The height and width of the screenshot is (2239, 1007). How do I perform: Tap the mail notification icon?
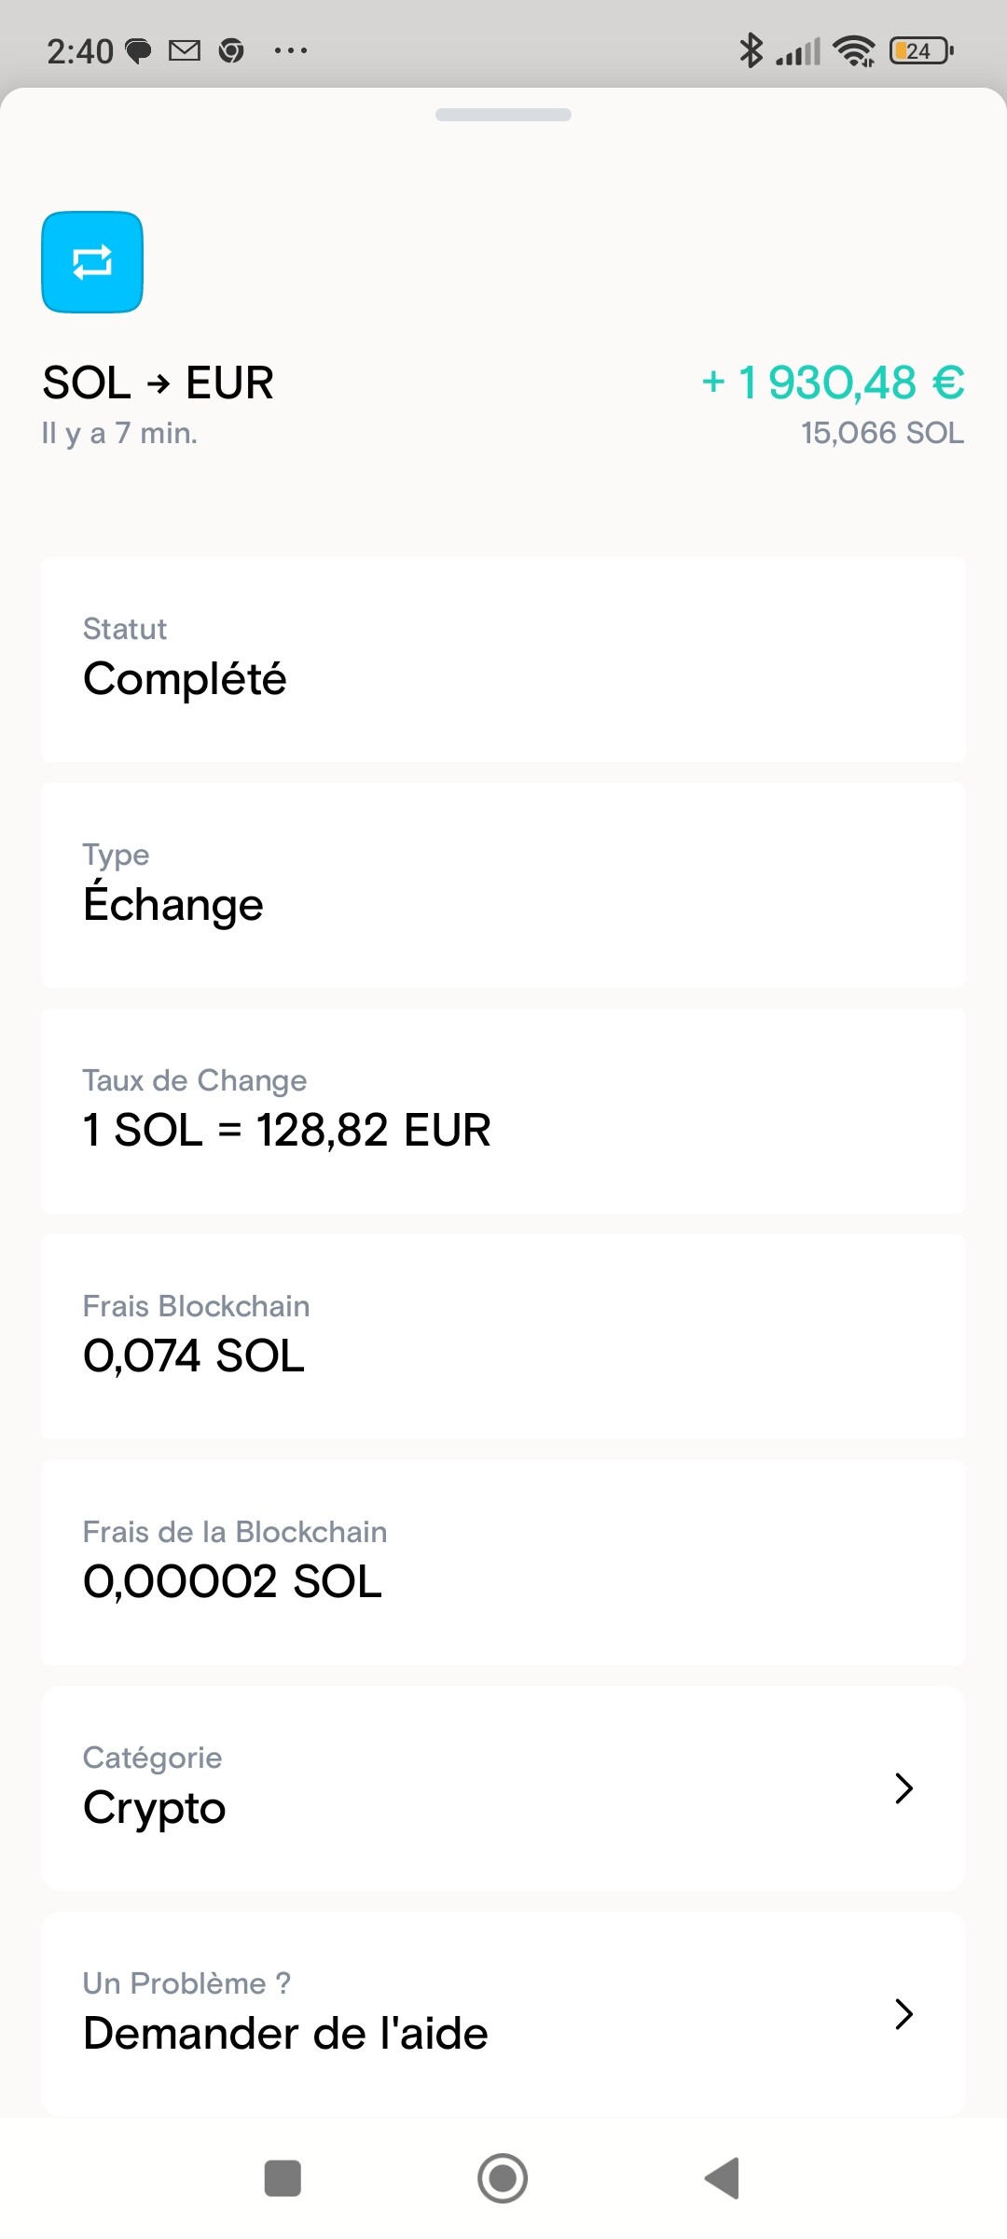pyautogui.click(x=185, y=50)
